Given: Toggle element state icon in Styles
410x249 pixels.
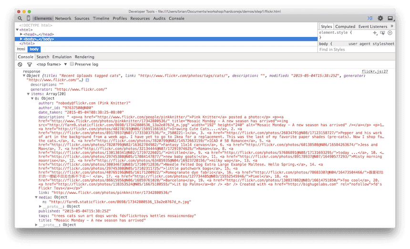Looking at the screenshot, I should click(x=382, y=33).
